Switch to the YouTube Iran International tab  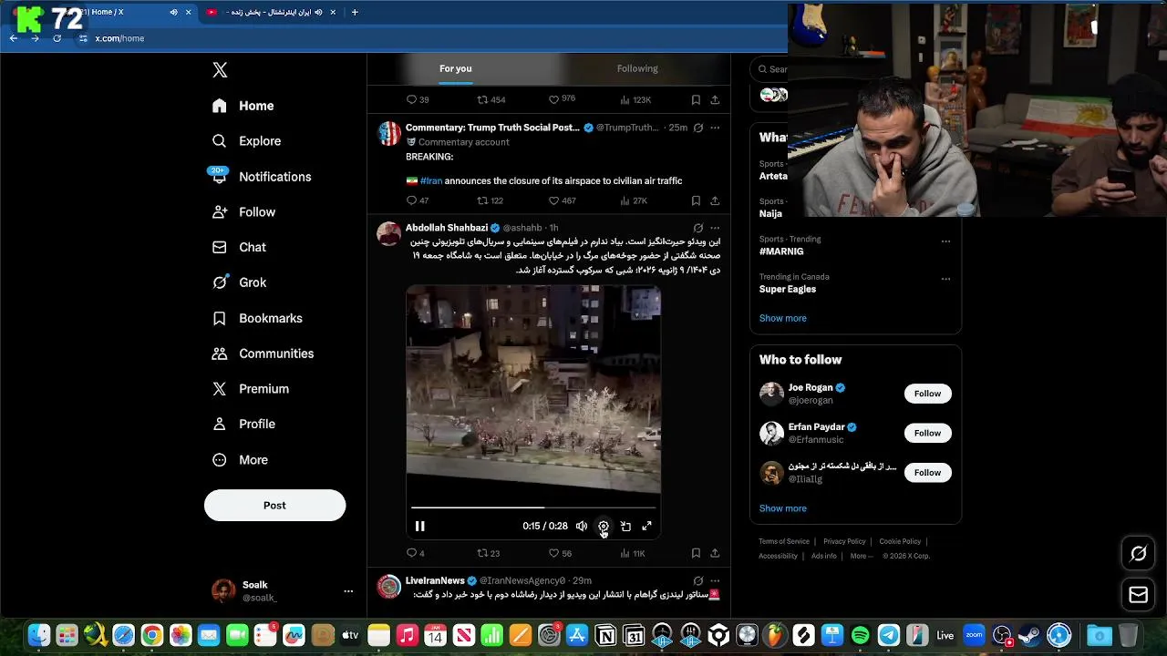[x=269, y=12]
